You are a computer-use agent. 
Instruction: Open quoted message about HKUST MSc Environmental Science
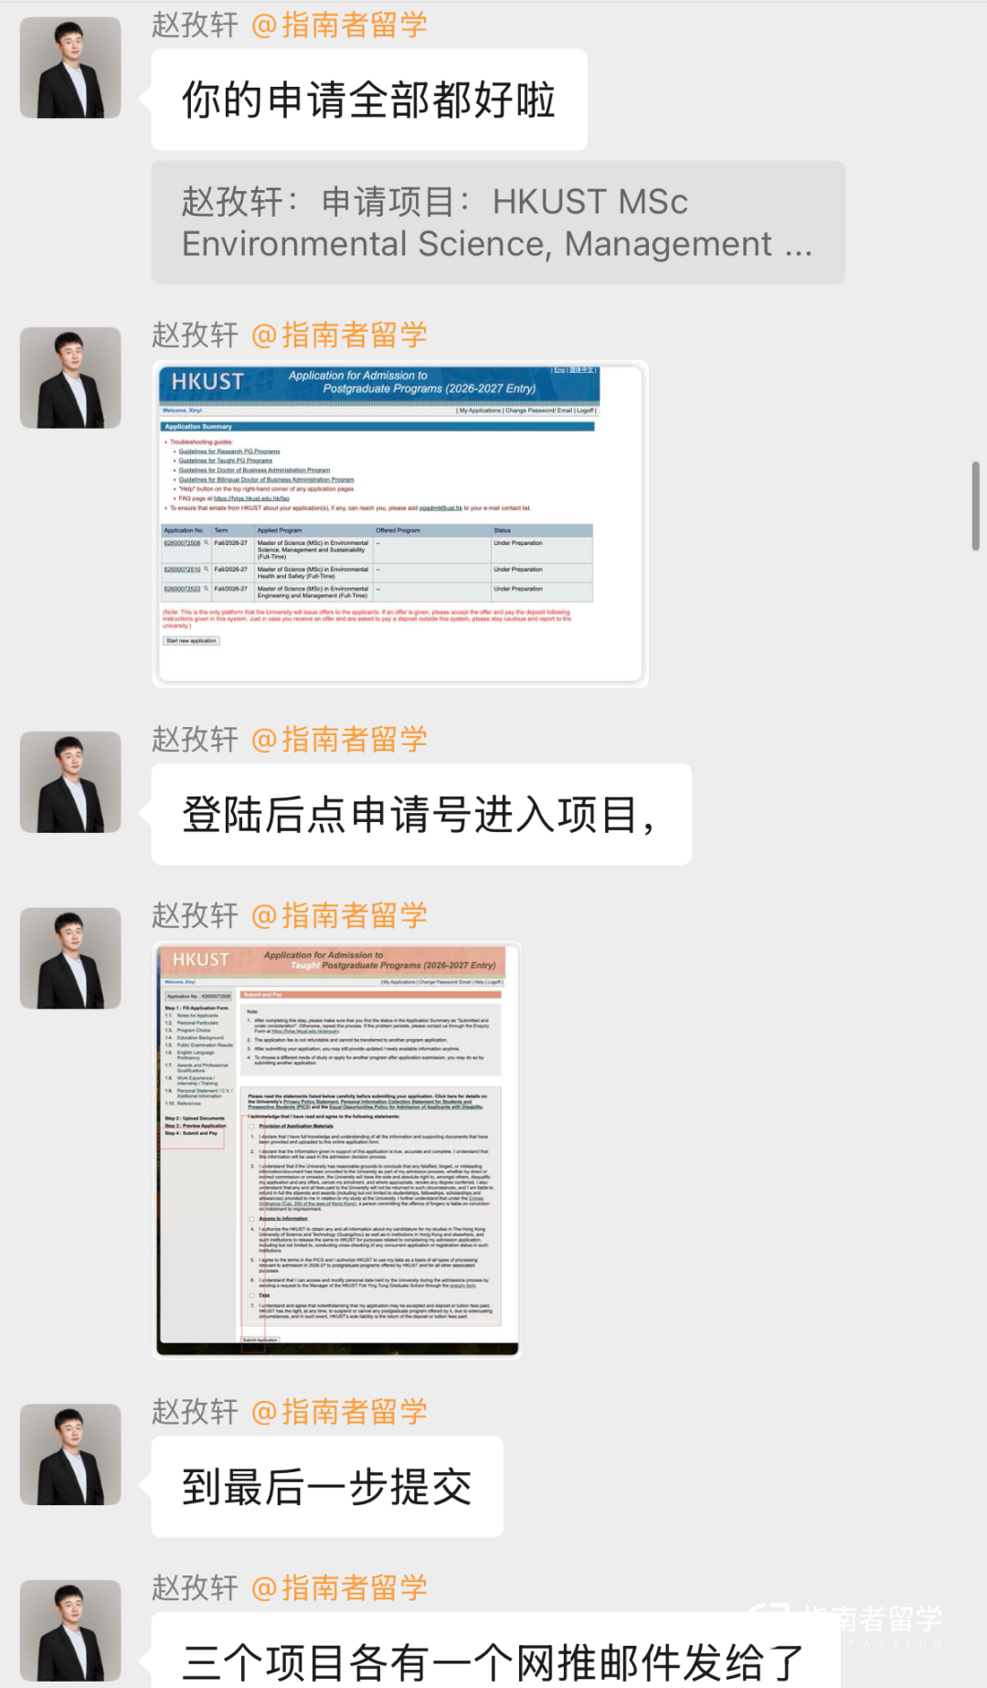(497, 222)
